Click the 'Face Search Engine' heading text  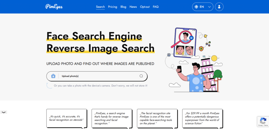[x=94, y=36]
